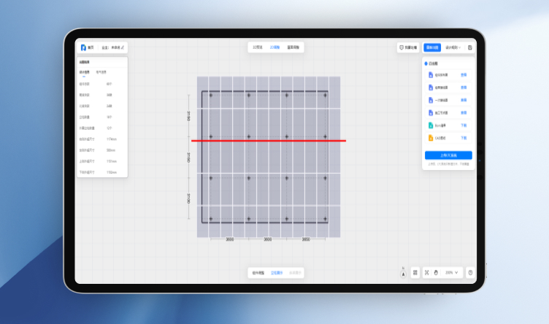549x324 pixels.
Task: Expand the design rules dropdown at top right
Action: point(453,47)
